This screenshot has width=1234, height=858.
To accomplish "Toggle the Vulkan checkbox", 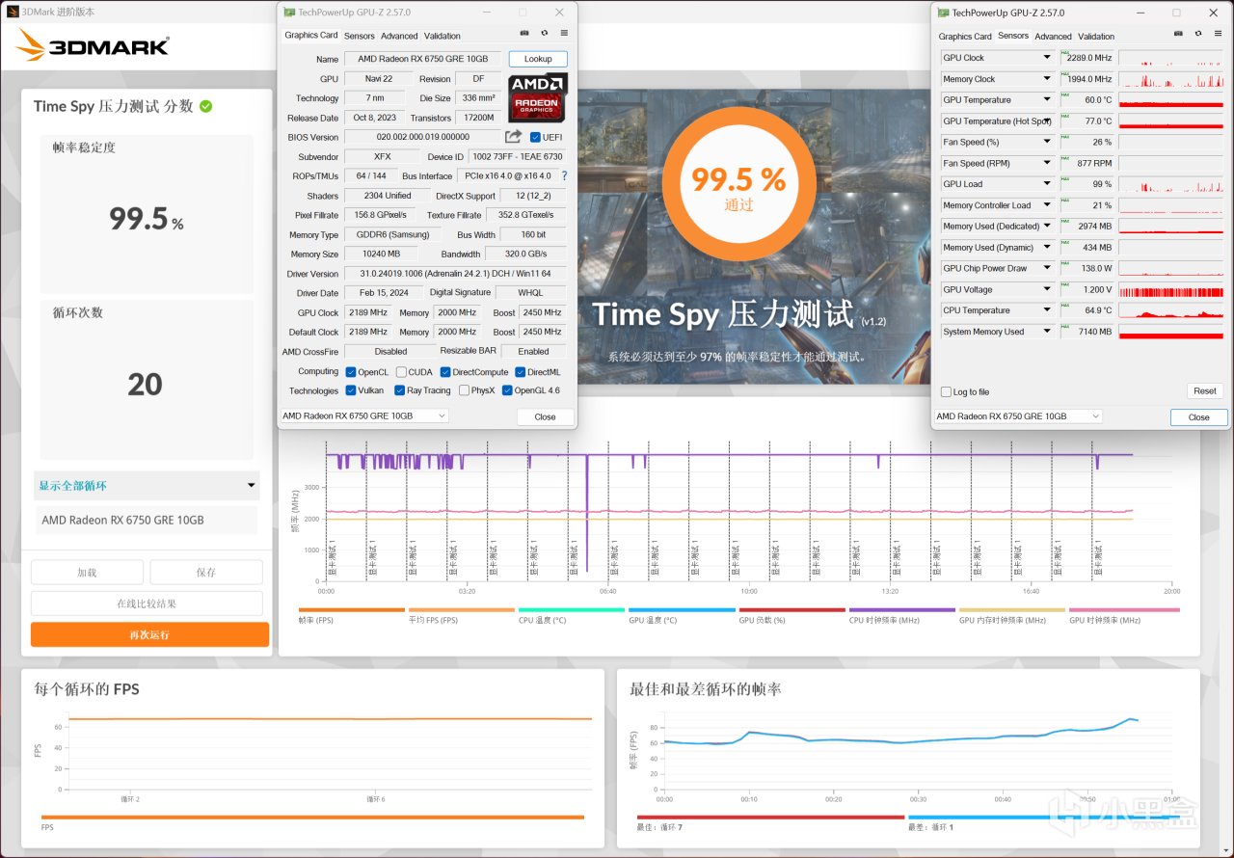I will point(350,390).
